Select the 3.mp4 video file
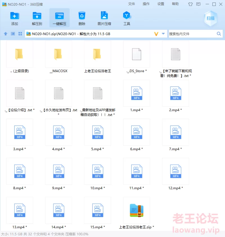This screenshot has height=237, width=225. pyautogui.click(x=20, y=135)
